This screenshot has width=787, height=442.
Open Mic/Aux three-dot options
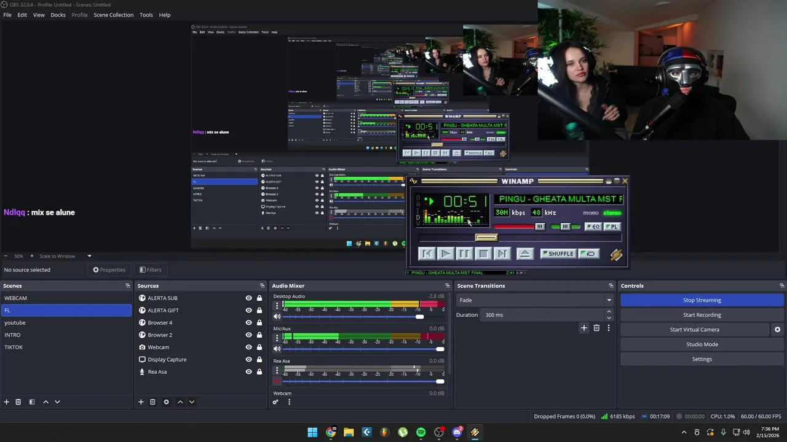coord(277,338)
